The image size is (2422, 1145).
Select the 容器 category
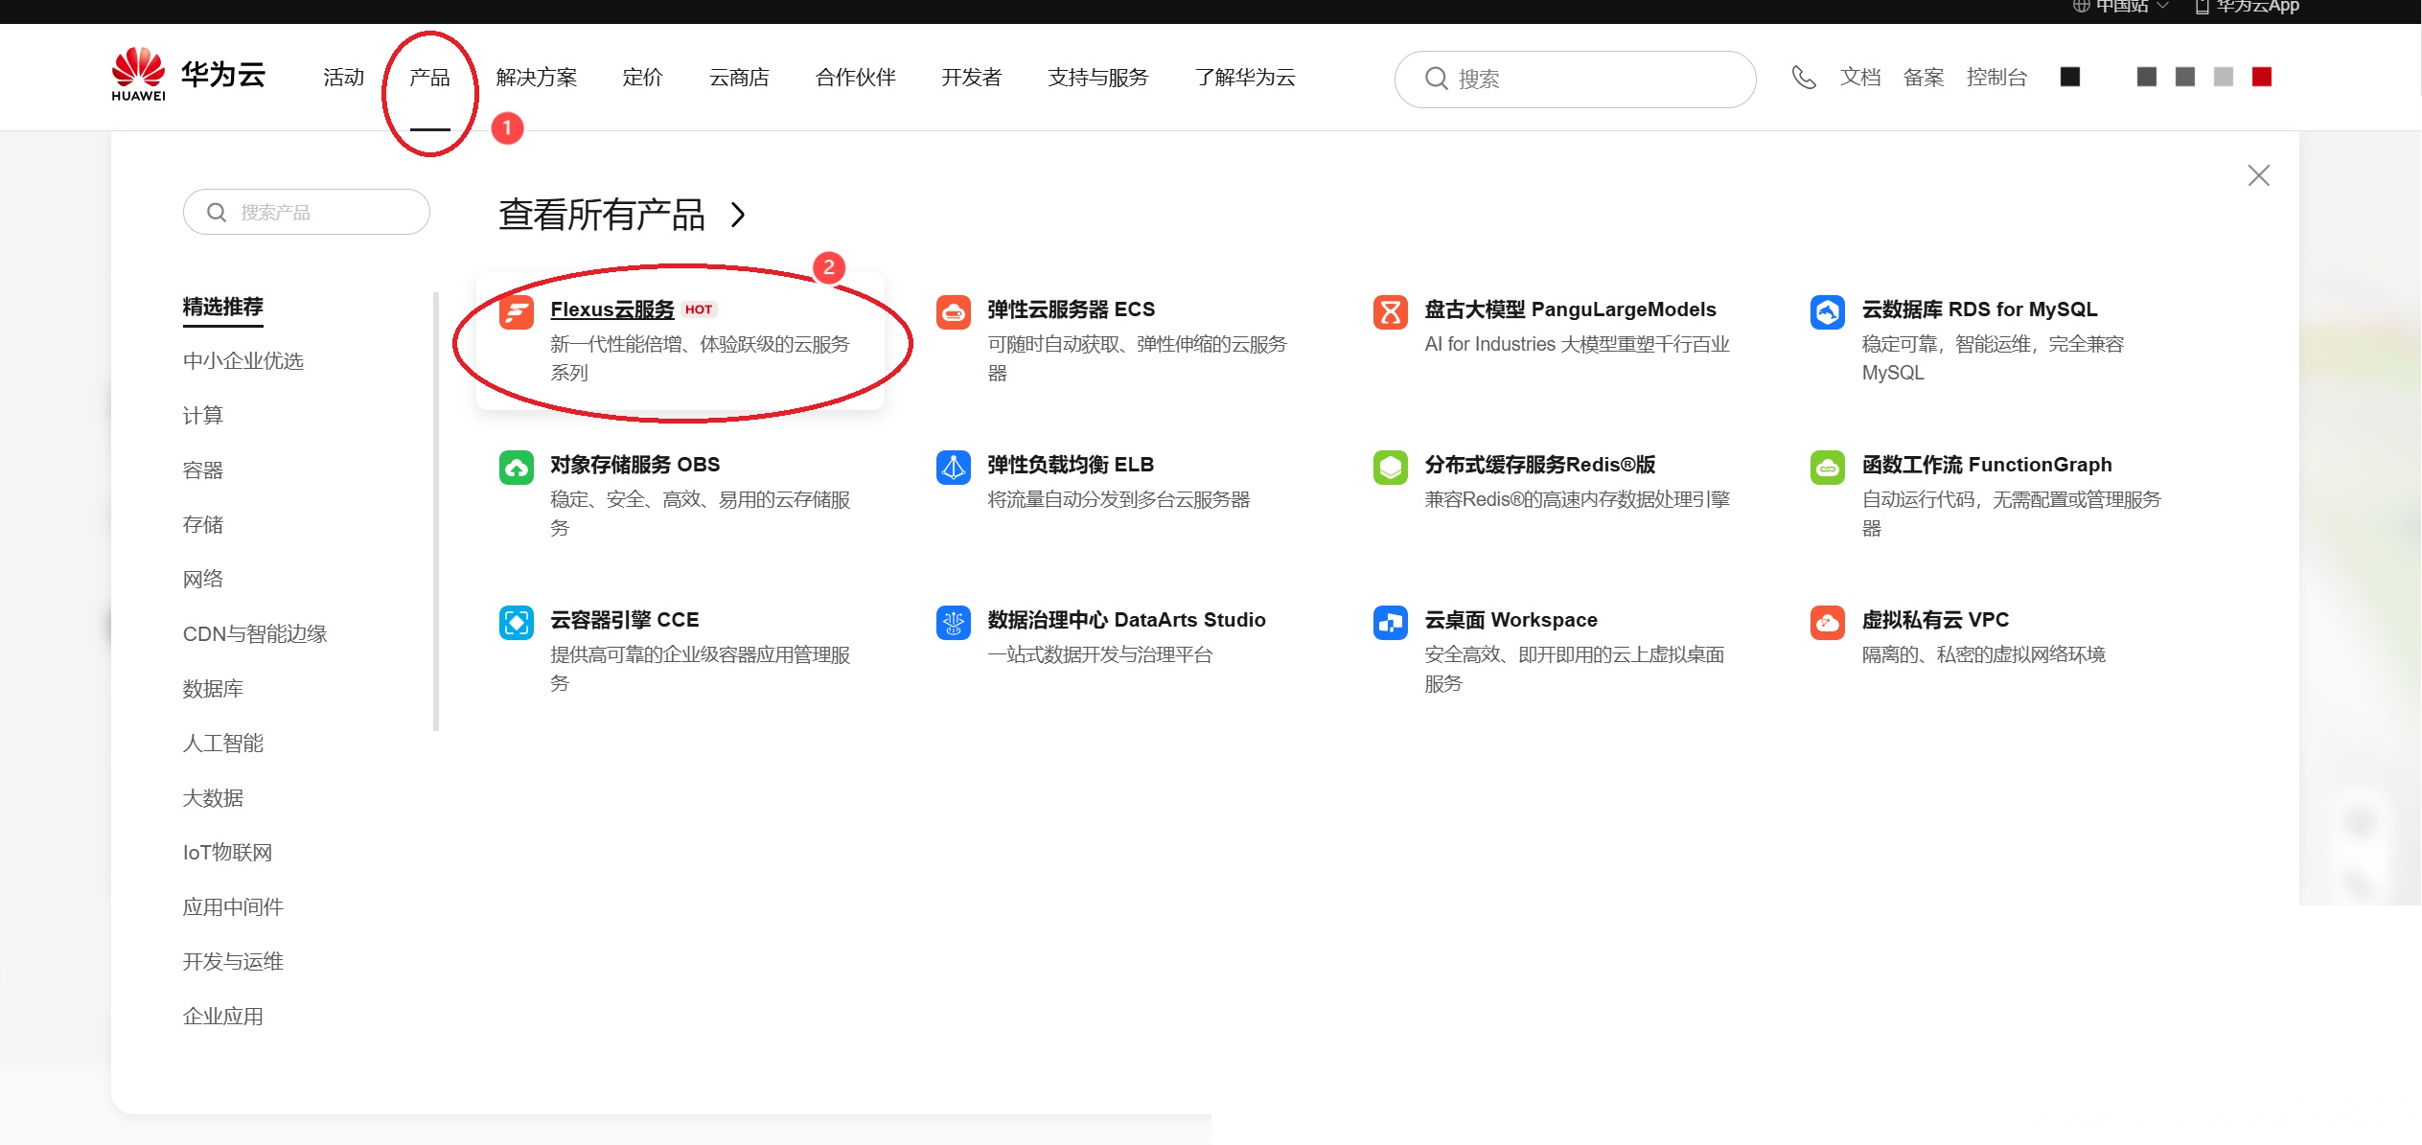pos(203,470)
